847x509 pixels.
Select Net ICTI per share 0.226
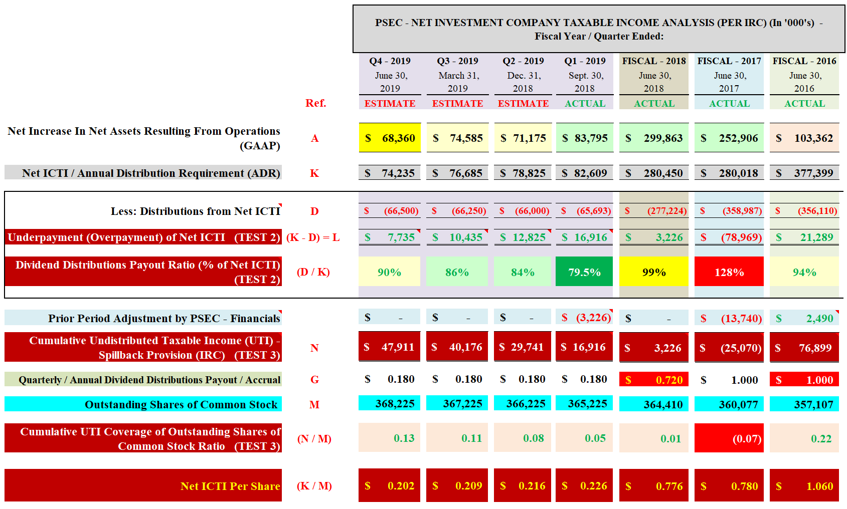[x=585, y=485]
